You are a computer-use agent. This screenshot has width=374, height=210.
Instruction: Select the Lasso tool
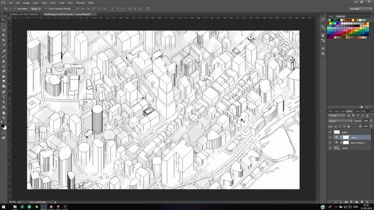pyautogui.click(x=4, y=30)
